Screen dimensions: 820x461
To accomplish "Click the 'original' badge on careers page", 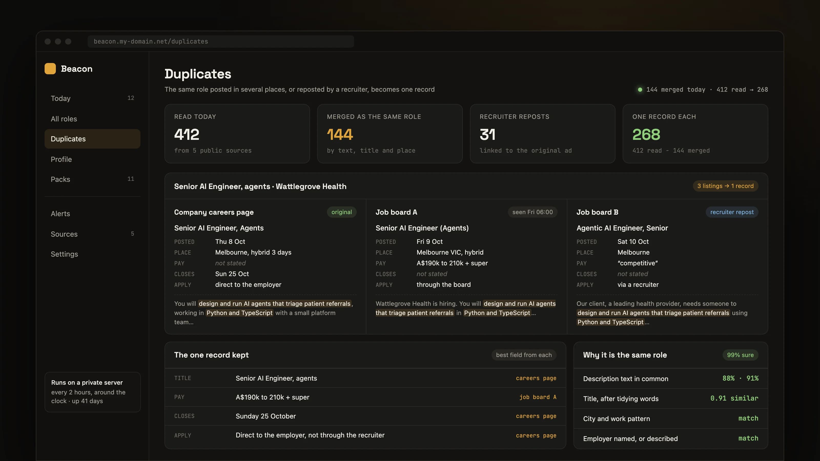I will tap(342, 212).
